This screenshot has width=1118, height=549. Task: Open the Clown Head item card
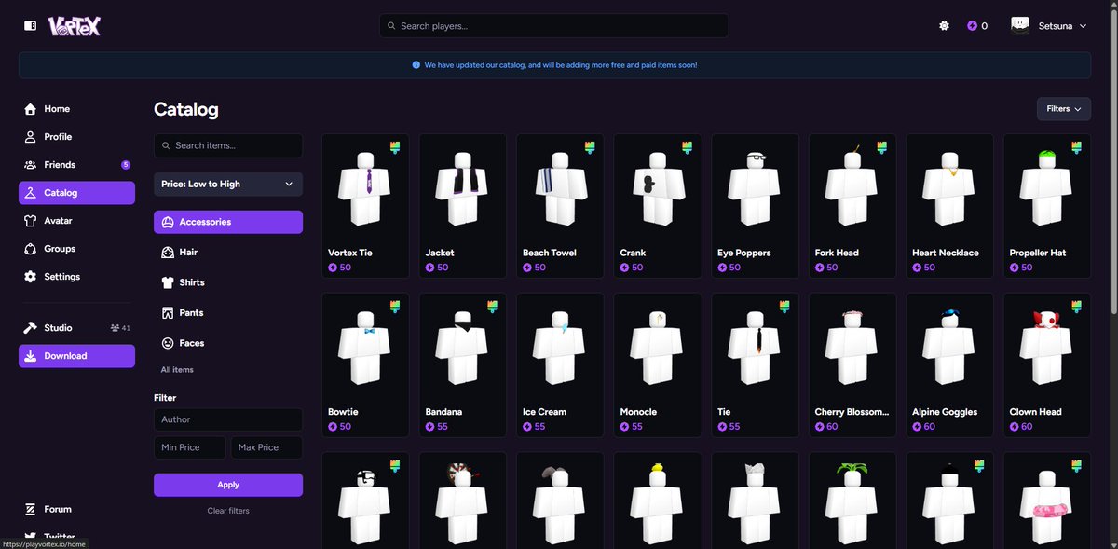point(1047,365)
